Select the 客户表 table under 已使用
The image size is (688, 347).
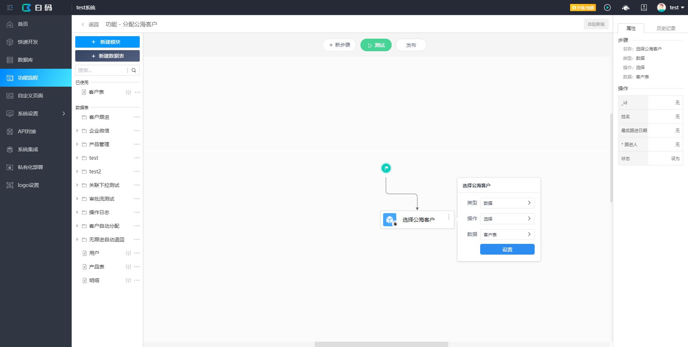tap(96, 92)
